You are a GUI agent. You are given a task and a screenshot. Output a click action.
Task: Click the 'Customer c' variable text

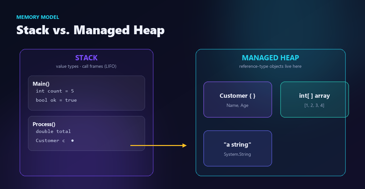pyautogui.click(x=50, y=140)
